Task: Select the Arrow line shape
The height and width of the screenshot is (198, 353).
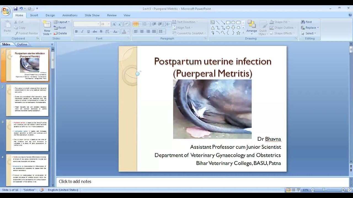Action: click(223, 23)
